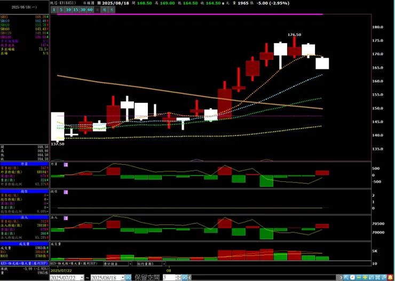The width and height of the screenshot is (395, 281).
Task: Click the purple settings icon in 投信 panel
Action: coord(66,192)
